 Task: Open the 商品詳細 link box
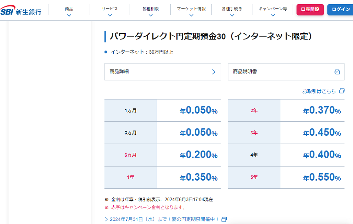(163, 72)
